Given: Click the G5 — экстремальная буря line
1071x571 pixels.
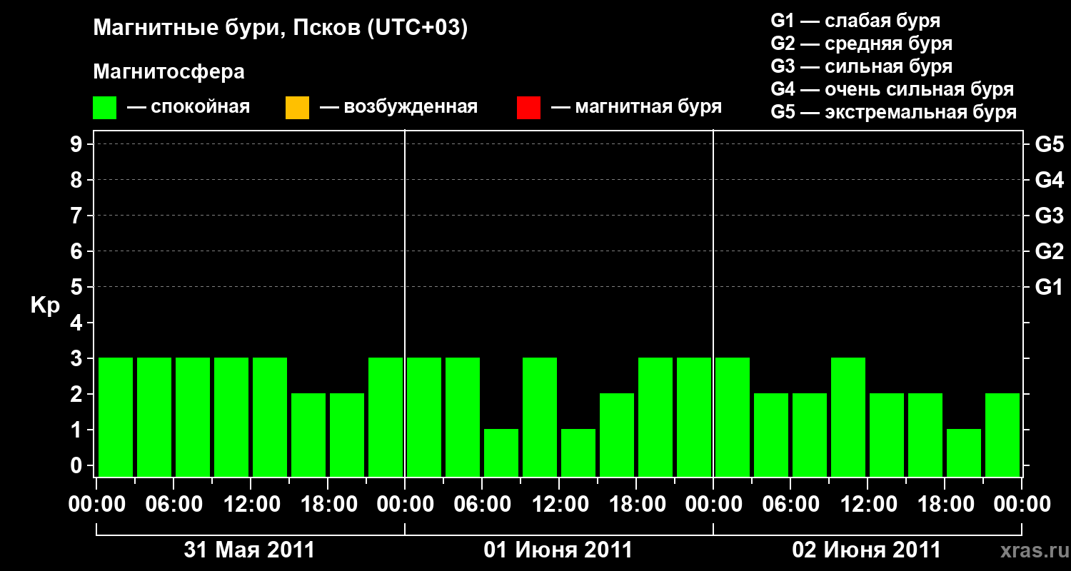Looking at the screenshot, I should [894, 112].
